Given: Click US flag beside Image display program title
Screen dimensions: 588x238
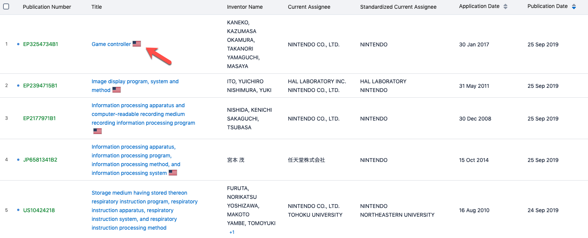Looking at the screenshot, I should pyautogui.click(x=116, y=90).
